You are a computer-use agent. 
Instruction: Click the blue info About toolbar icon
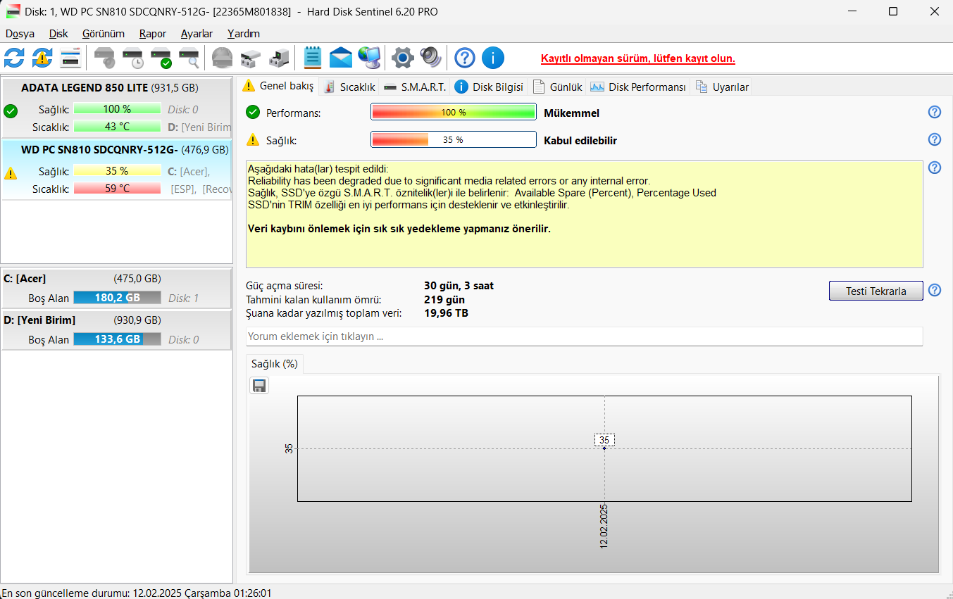tap(493, 58)
